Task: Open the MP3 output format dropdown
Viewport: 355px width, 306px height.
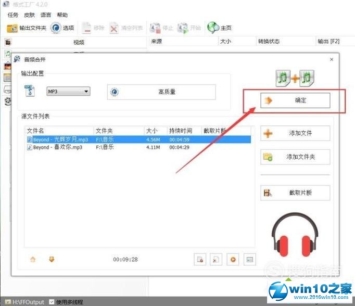Action: point(68,92)
